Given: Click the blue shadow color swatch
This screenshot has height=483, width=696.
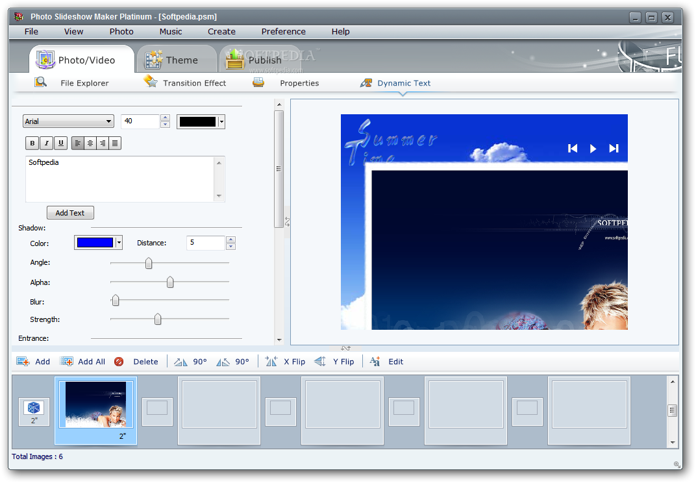Looking at the screenshot, I should point(95,242).
